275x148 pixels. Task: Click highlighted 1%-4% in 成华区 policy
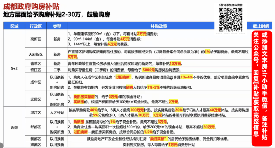186,77
